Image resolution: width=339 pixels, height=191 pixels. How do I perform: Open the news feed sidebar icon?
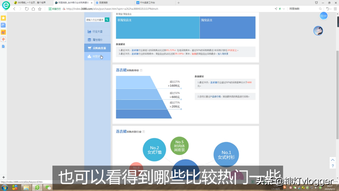coord(3,25)
